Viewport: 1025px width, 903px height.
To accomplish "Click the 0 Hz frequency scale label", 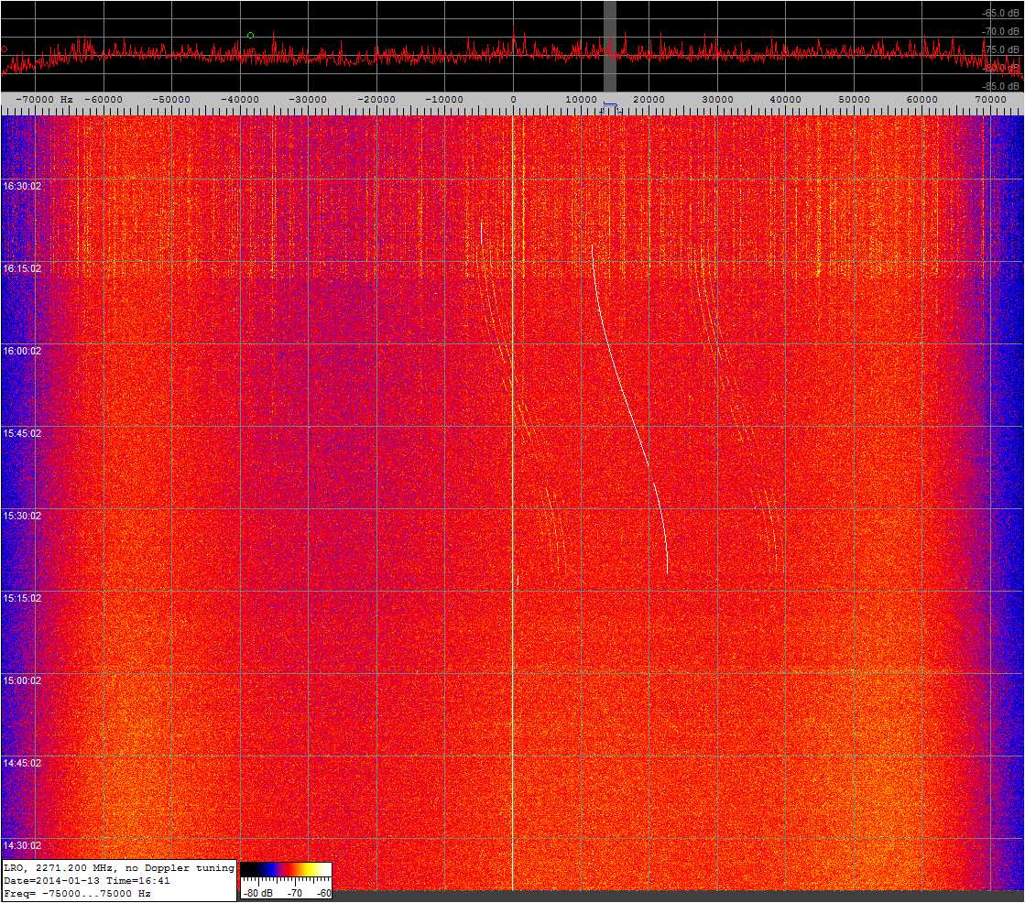I will pos(513,99).
